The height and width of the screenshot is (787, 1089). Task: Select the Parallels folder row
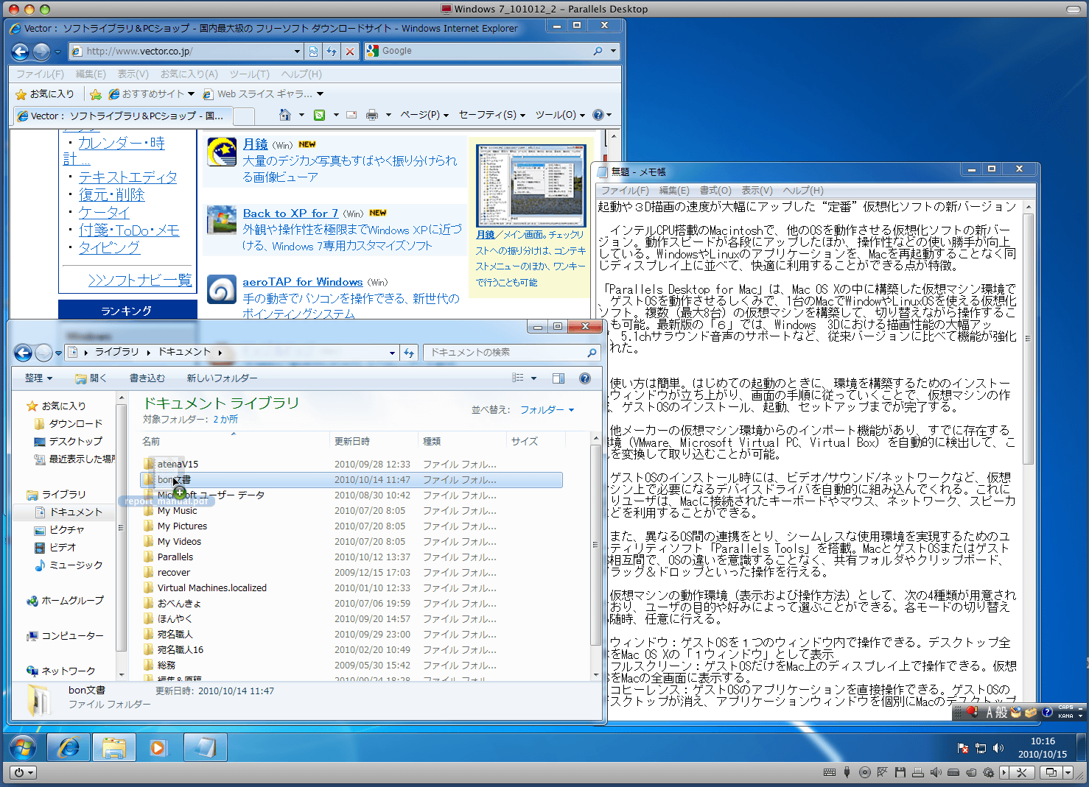[x=352, y=557]
